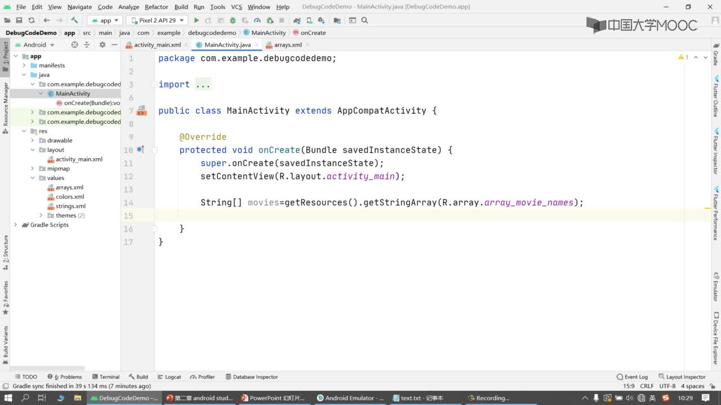Screen dimensions: 721x405
Task: Open the VCS menu
Action: tap(237, 7)
